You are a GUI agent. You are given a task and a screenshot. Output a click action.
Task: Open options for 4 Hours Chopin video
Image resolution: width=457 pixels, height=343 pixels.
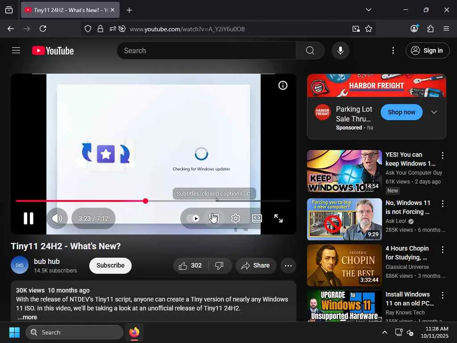click(x=442, y=249)
